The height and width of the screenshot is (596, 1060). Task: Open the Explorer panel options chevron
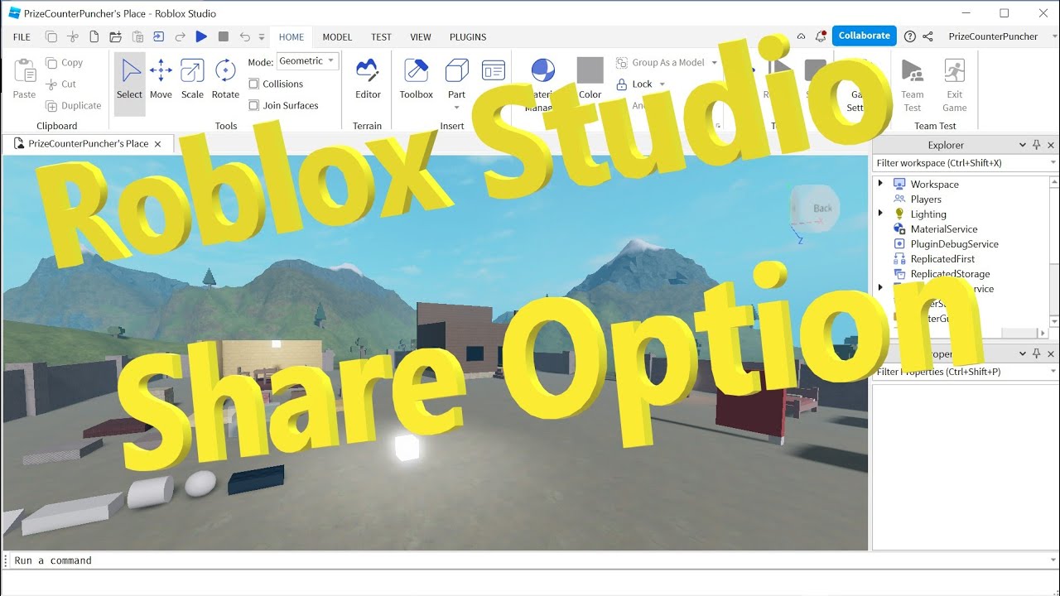point(1023,145)
